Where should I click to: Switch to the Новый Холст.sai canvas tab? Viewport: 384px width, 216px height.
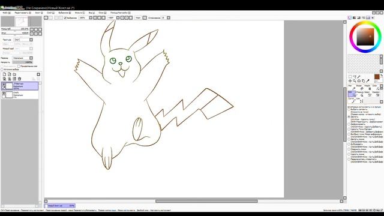[x=60, y=206]
